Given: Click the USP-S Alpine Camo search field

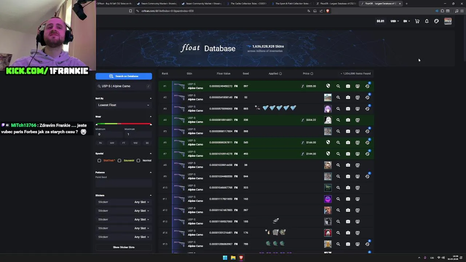Looking at the screenshot, I should click(124, 86).
